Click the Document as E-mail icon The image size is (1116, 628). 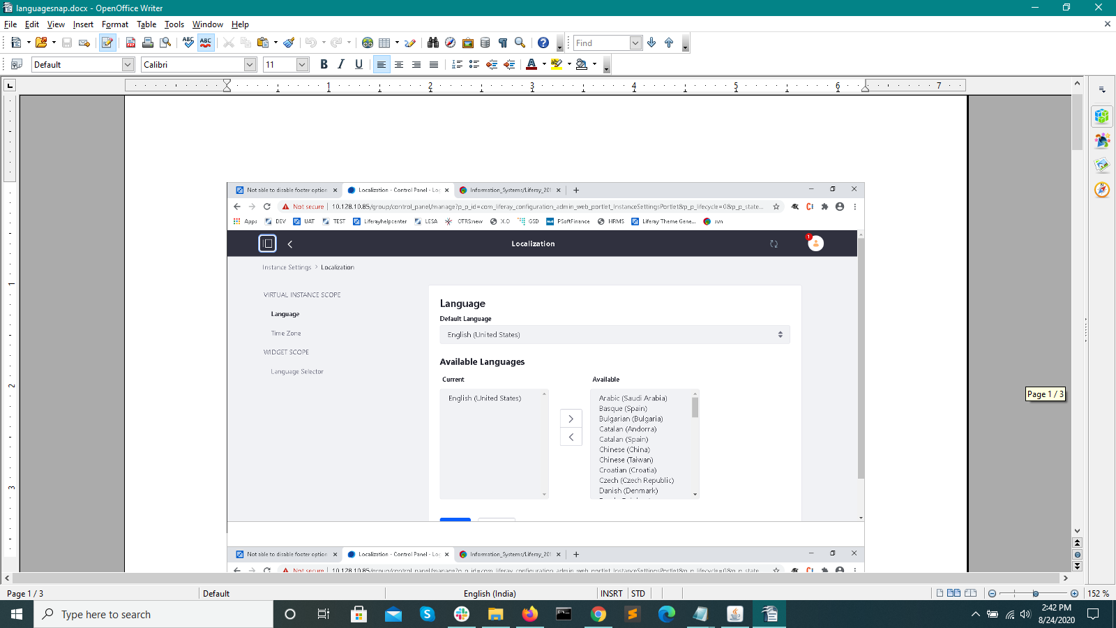tap(84, 43)
